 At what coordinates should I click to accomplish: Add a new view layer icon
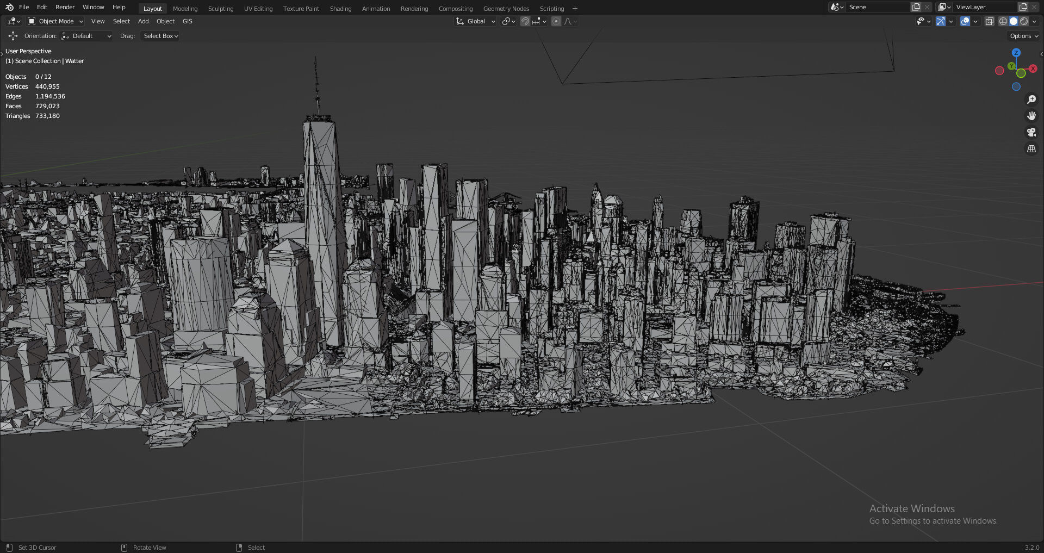[1023, 7]
